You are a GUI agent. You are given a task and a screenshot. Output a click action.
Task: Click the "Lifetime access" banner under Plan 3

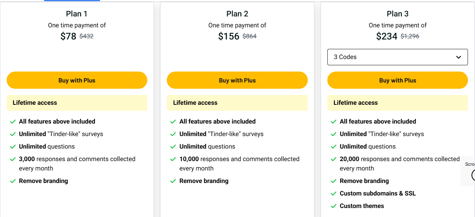coord(397,103)
